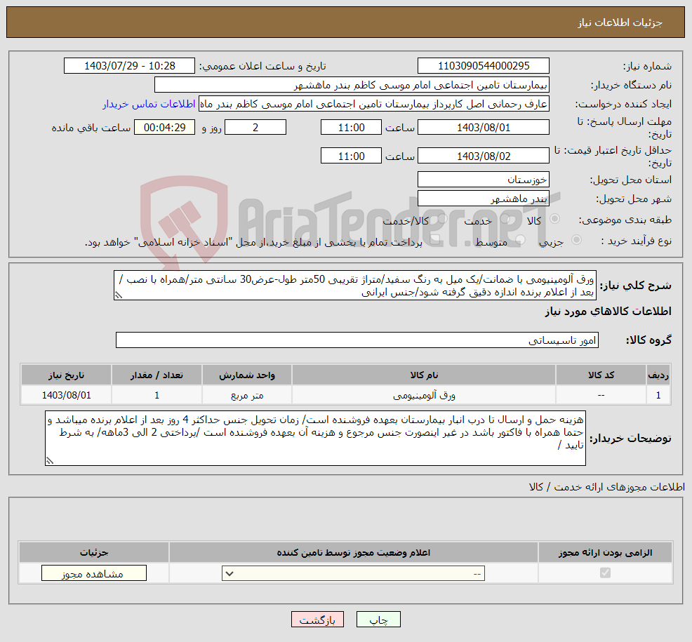Click the request creator field
The width and height of the screenshot is (692, 642).
374,104
